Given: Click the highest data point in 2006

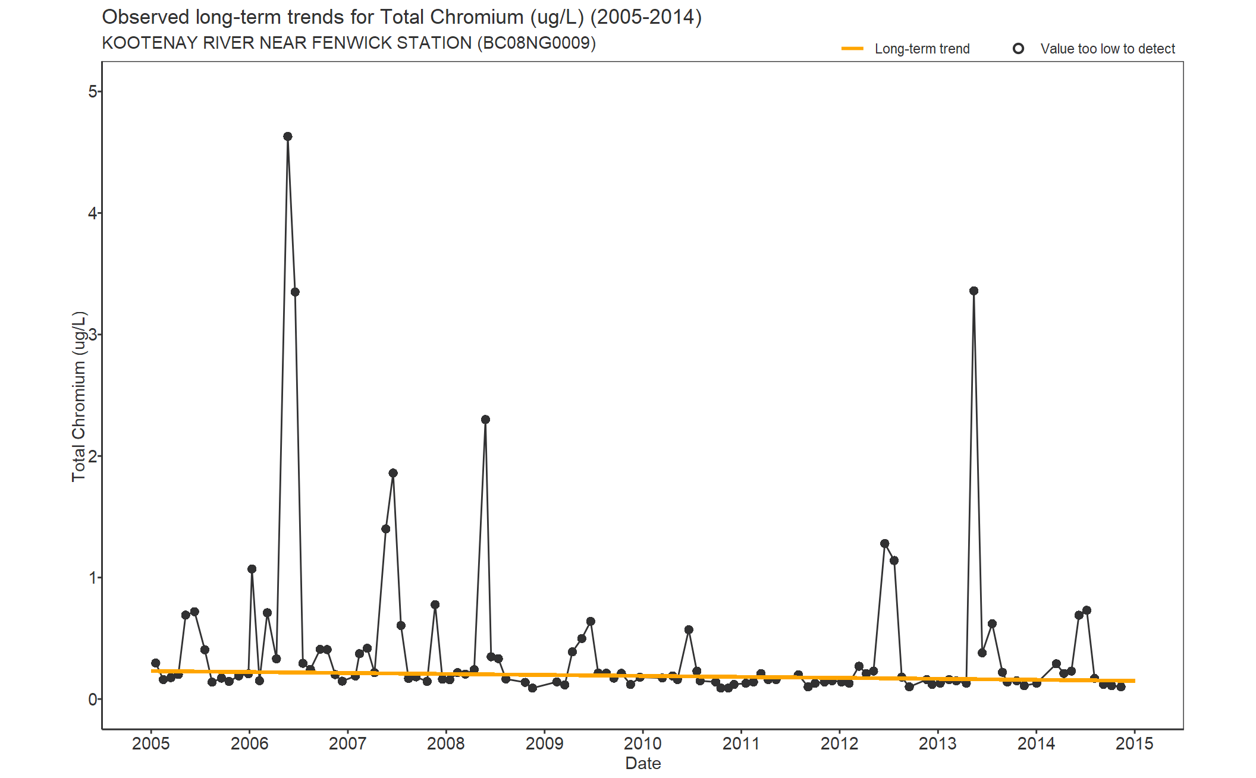Looking at the screenshot, I should coord(288,137).
